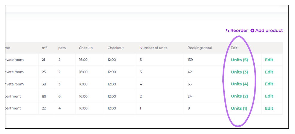Click the Reorder arrows icon
295x134 pixels.
coord(227,31)
